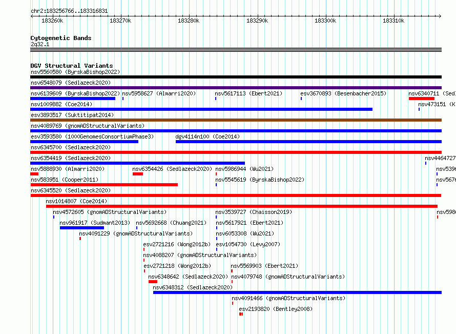Select blue bar under esv3593580

pos(85,142)
